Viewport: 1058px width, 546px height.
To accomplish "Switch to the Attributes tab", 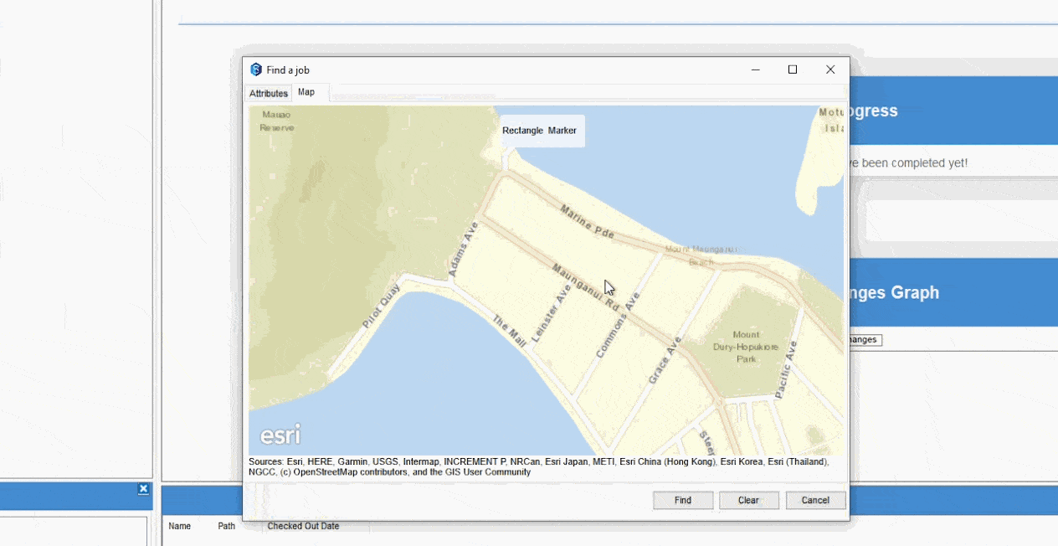I will pyautogui.click(x=268, y=93).
